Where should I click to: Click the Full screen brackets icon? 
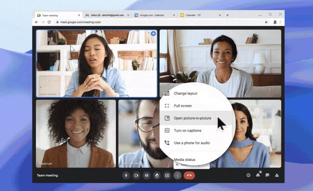167,106
